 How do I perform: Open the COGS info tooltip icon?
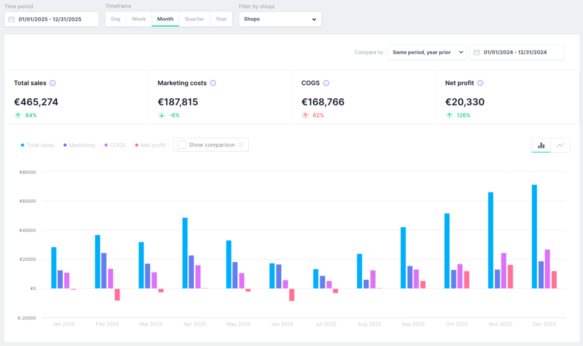point(326,83)
